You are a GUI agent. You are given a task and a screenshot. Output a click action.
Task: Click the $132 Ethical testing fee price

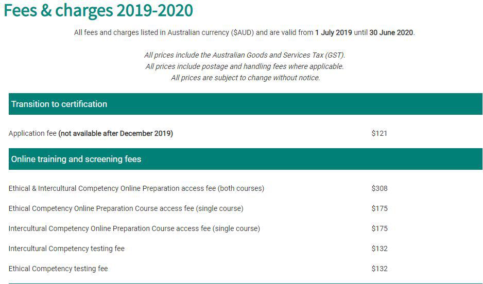click(380, 269)
